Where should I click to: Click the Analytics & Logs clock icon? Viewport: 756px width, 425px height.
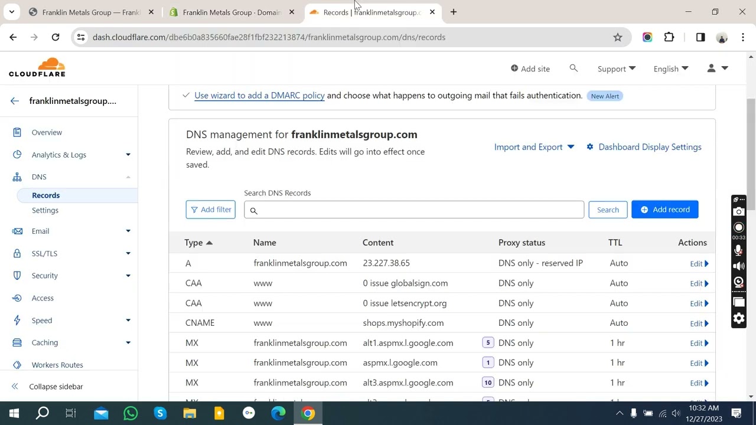point(17,155)
